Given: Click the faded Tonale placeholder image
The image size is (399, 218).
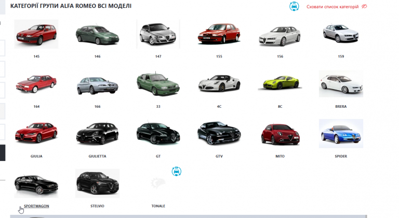Looking at the screenshot, I should pyautogui.click(x=158, y=183).
